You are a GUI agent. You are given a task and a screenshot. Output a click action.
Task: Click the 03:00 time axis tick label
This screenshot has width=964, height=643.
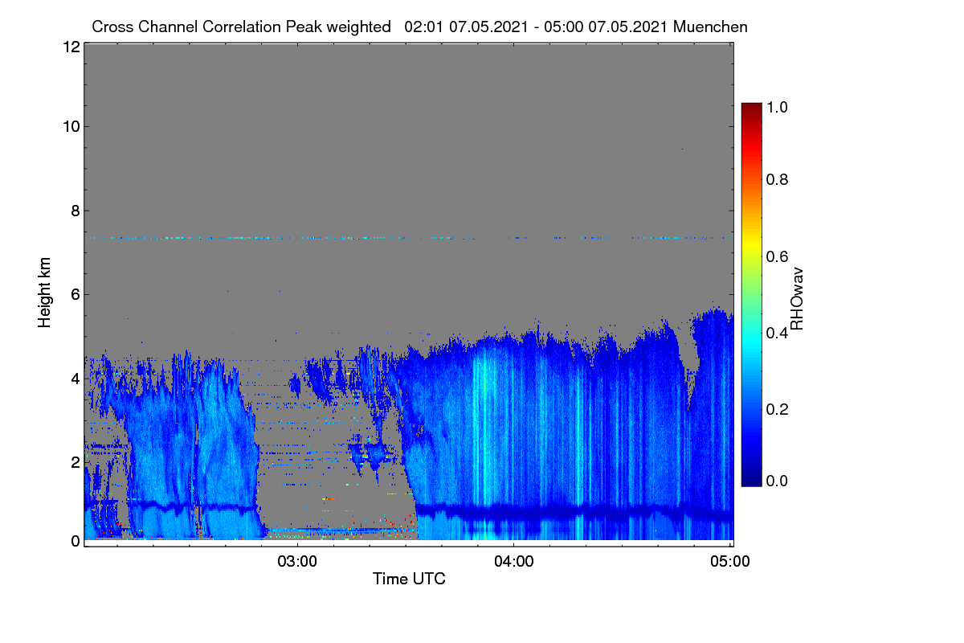click(298, 562)
